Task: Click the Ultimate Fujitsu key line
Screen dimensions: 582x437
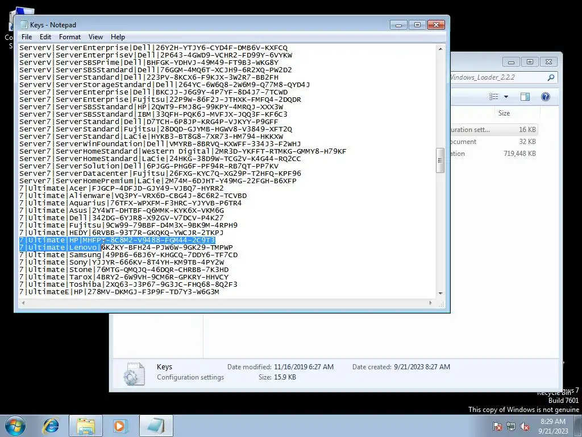Action: [128, 225]
